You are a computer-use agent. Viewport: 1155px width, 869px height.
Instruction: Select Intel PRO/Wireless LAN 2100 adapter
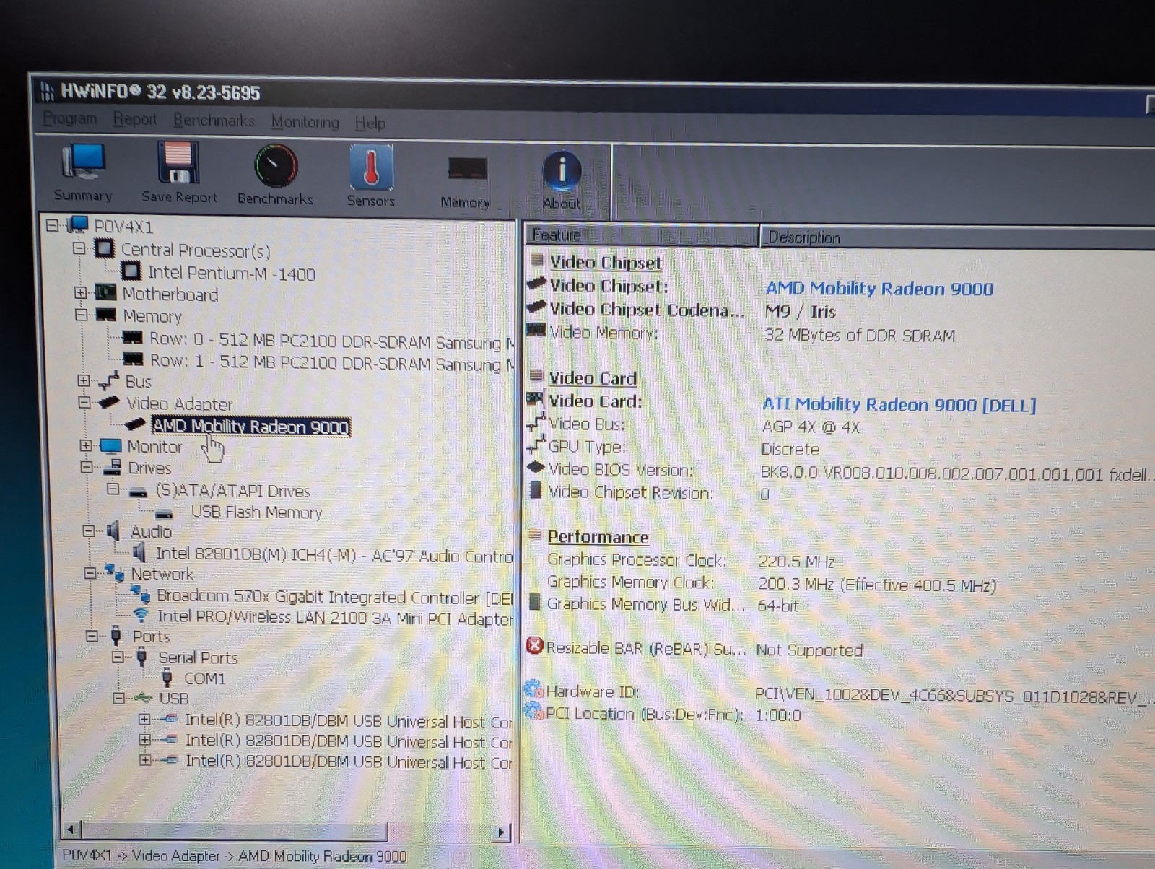coord(335,617)
